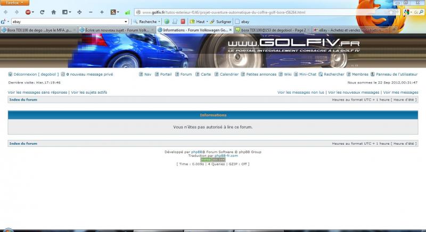The image size is (426, 232).
Task: Click the Google toolbar logo
Action: coord(3,22)
